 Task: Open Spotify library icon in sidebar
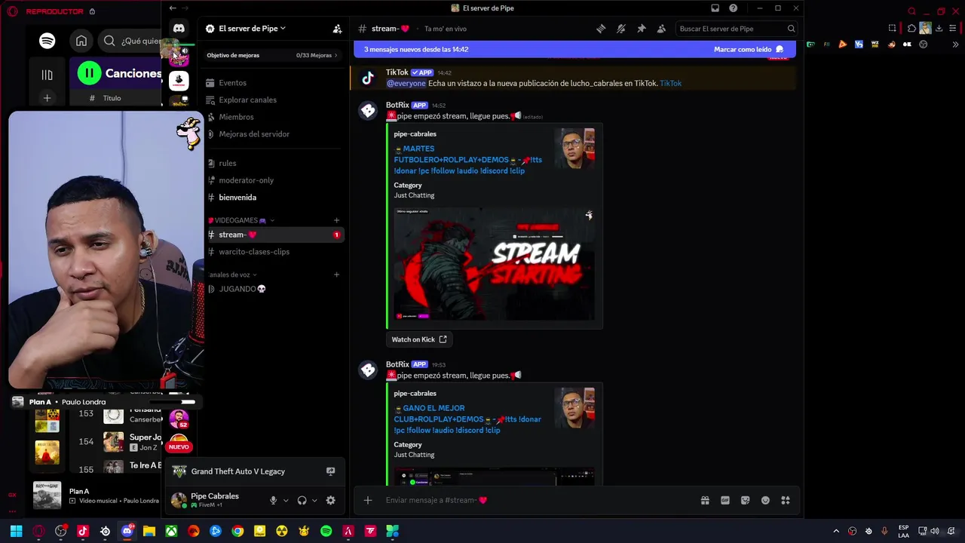point(47,75)
